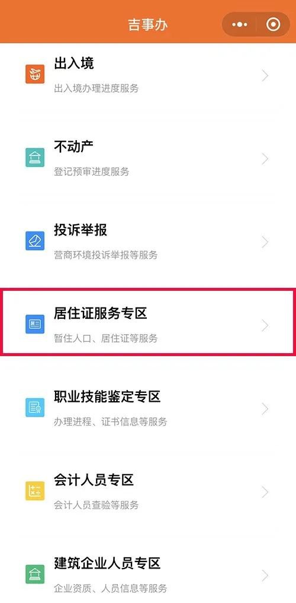Viewport: 296px width, 603px height.
Task: Tap the yellow 会计人员专区 calculator icon
Action: pyautogui.click(x=35, y=491)
